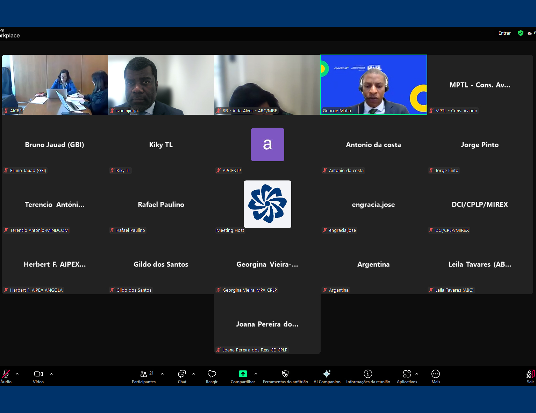Open the Chat panel icon
This screenshot has height=413, width=536.
tap(182, 374)
